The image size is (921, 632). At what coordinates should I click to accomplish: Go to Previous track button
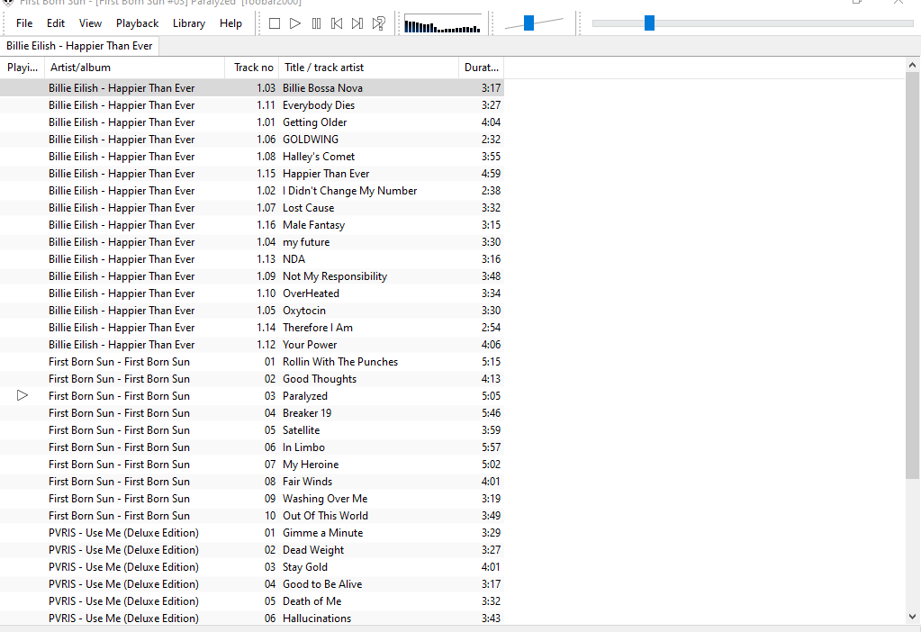pyautogui.click(x=337, y=23)
